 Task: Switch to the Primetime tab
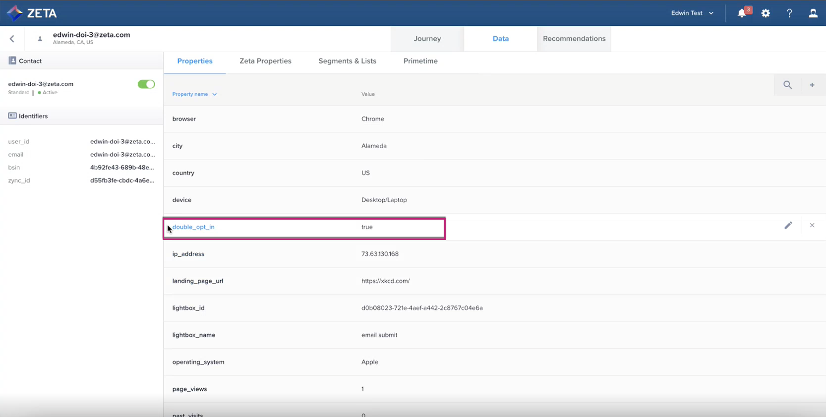(x=420, y=61)
